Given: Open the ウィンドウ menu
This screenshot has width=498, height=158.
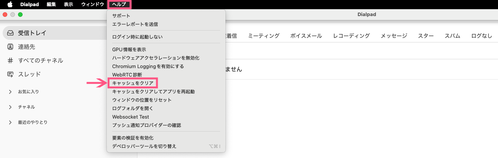Looking at the screenshot, I should [92, 5].
